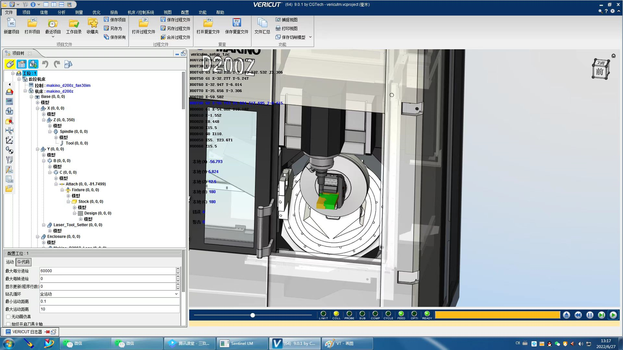The width and height of the screenshot is (623, 350).
Task: Click the 新建项目 new project icon
Action: pyautogui.click(x=11, y=23)
